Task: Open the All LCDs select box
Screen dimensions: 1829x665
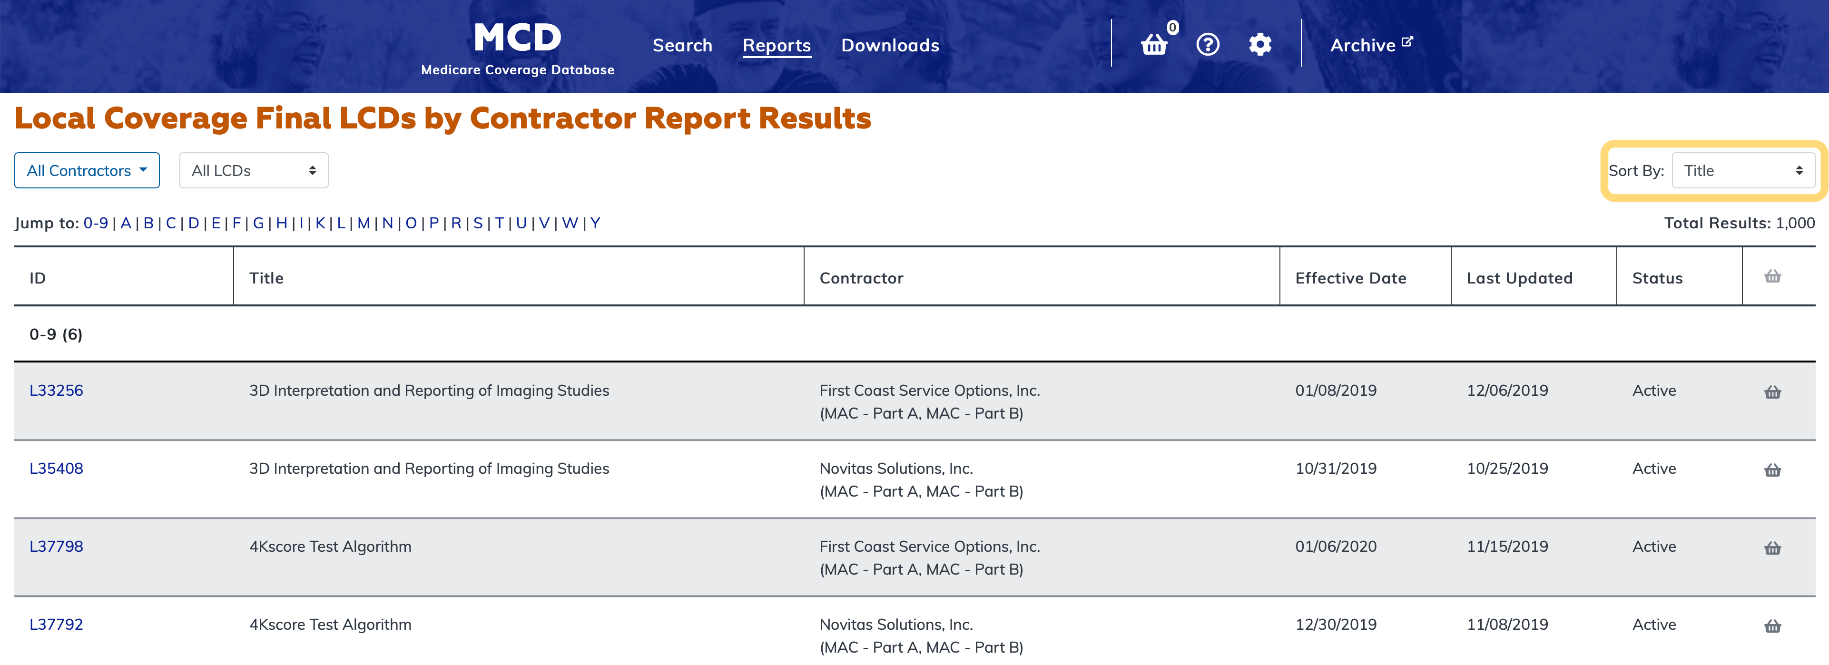Action: pyautogui.click(x=254, y=170)
